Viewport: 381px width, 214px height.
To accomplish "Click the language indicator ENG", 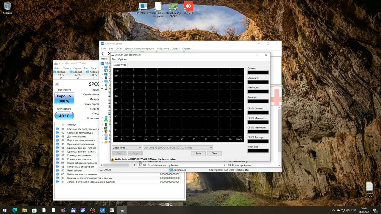I will (354, 210).
